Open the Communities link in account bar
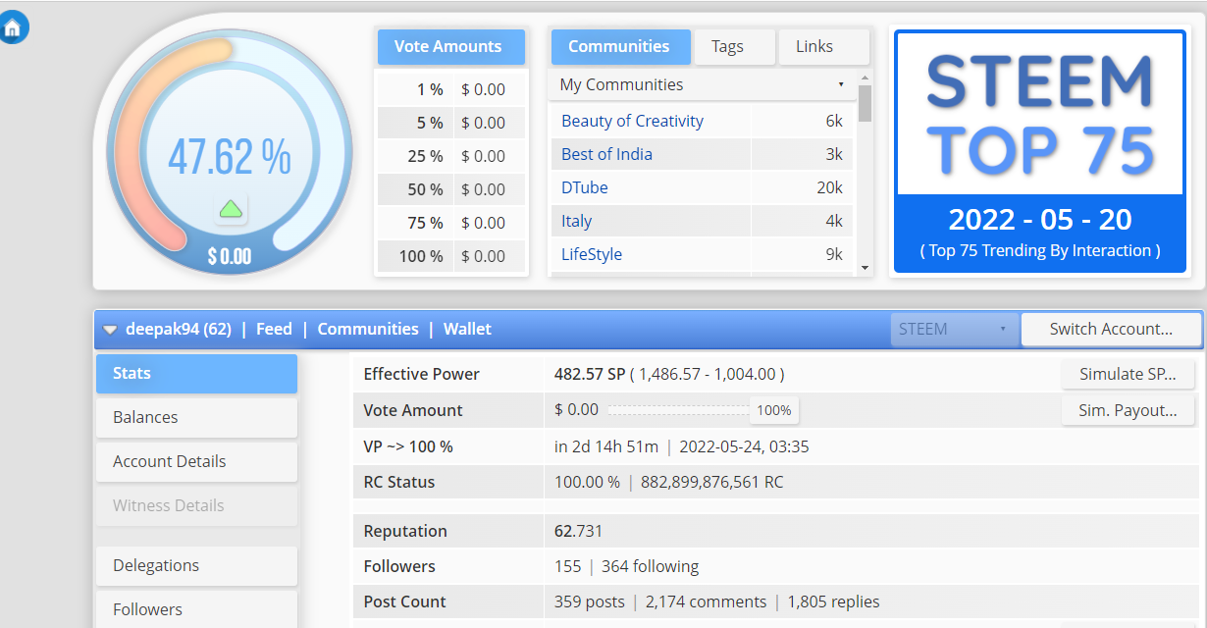Screen dimensions: 1207x628 click(368, 329)
